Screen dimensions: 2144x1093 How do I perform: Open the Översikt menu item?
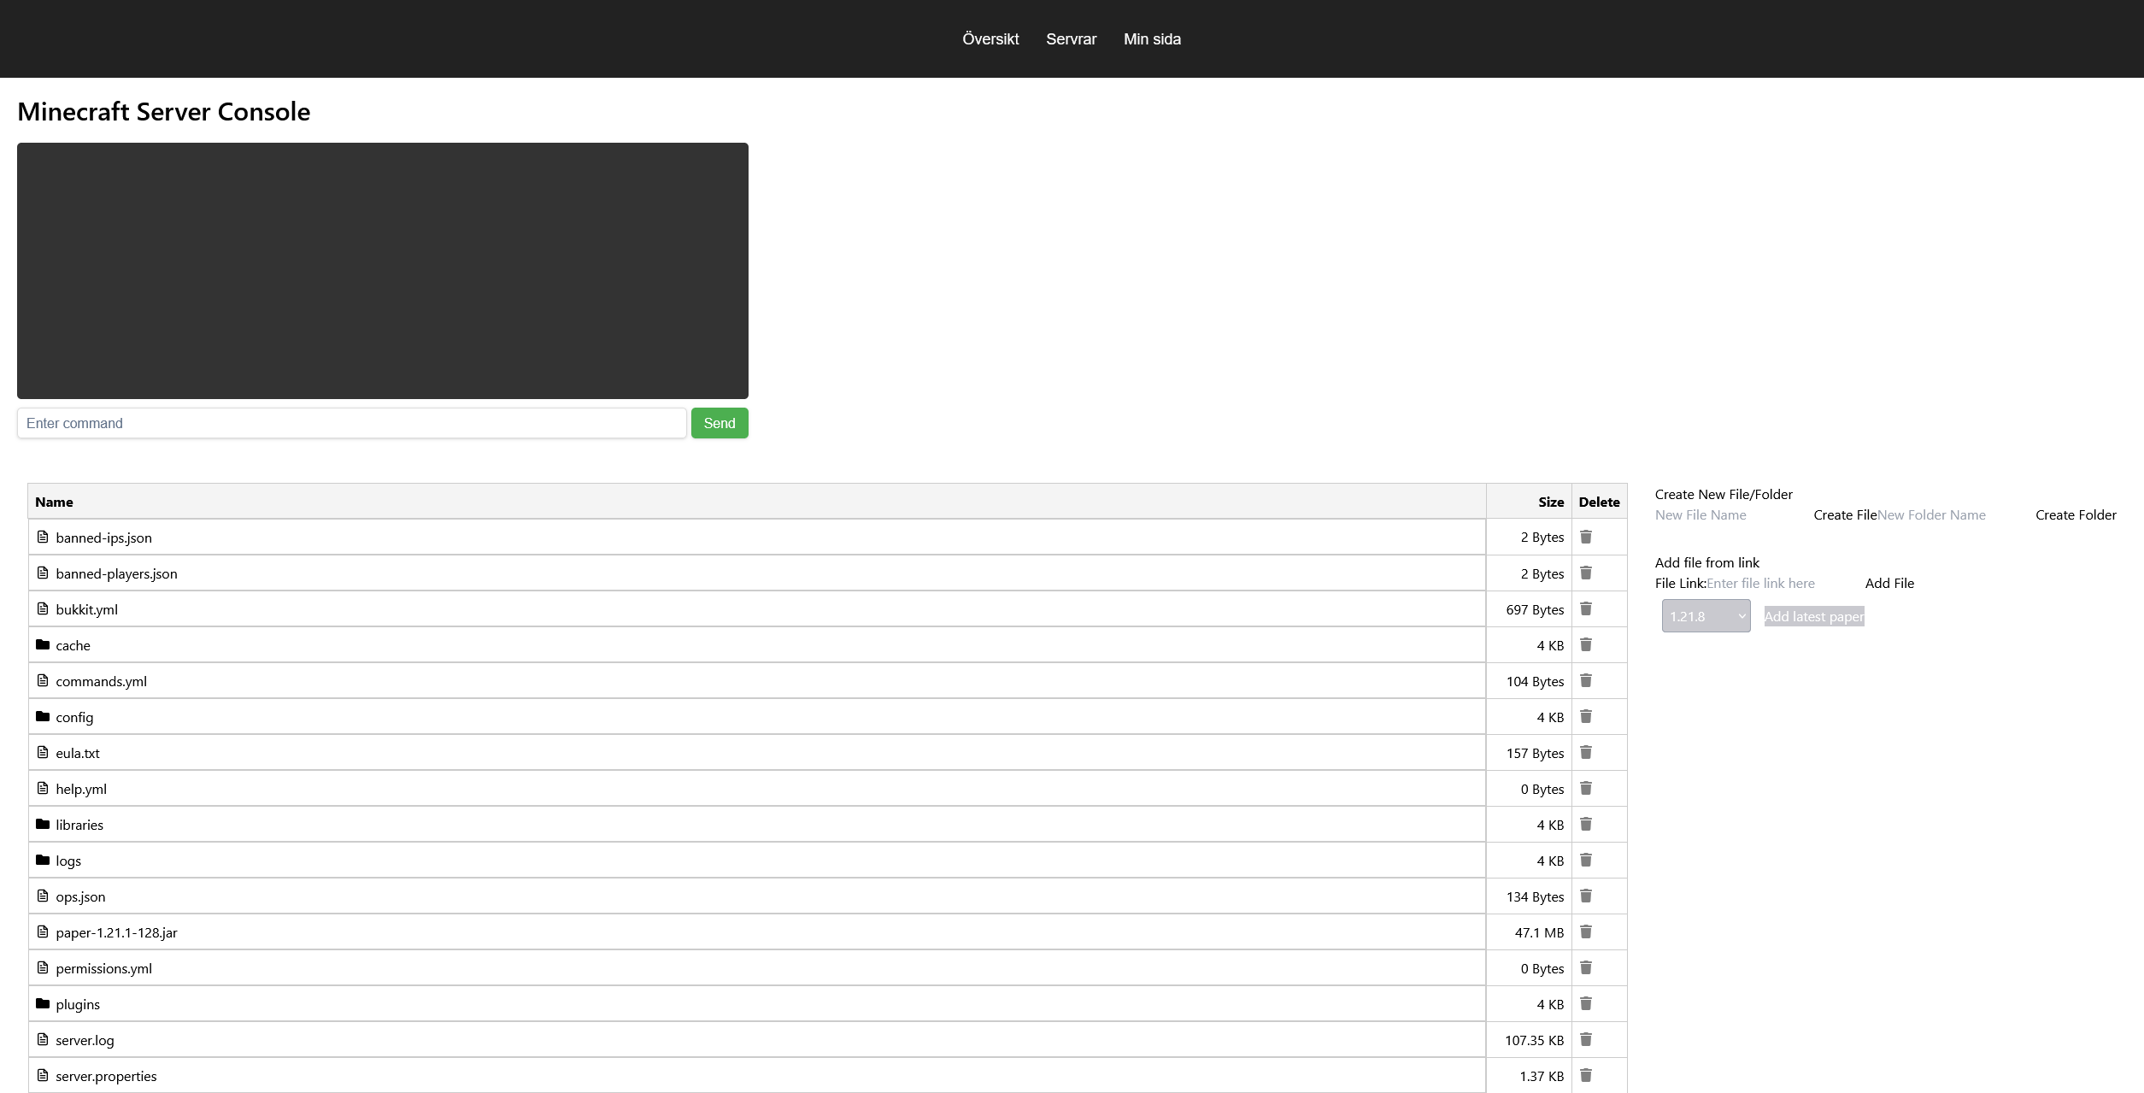pyautogui.click(x=990, y=39)
